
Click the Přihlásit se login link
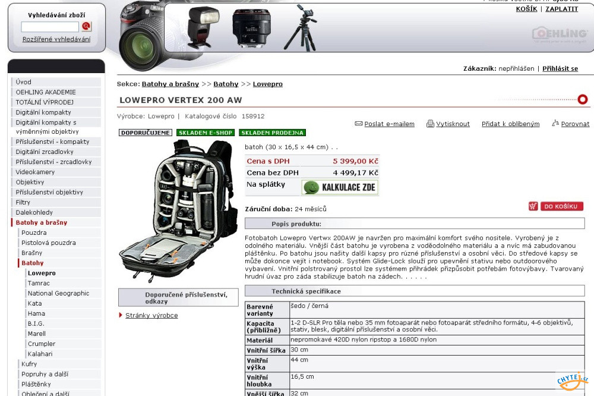pos(560,68)
